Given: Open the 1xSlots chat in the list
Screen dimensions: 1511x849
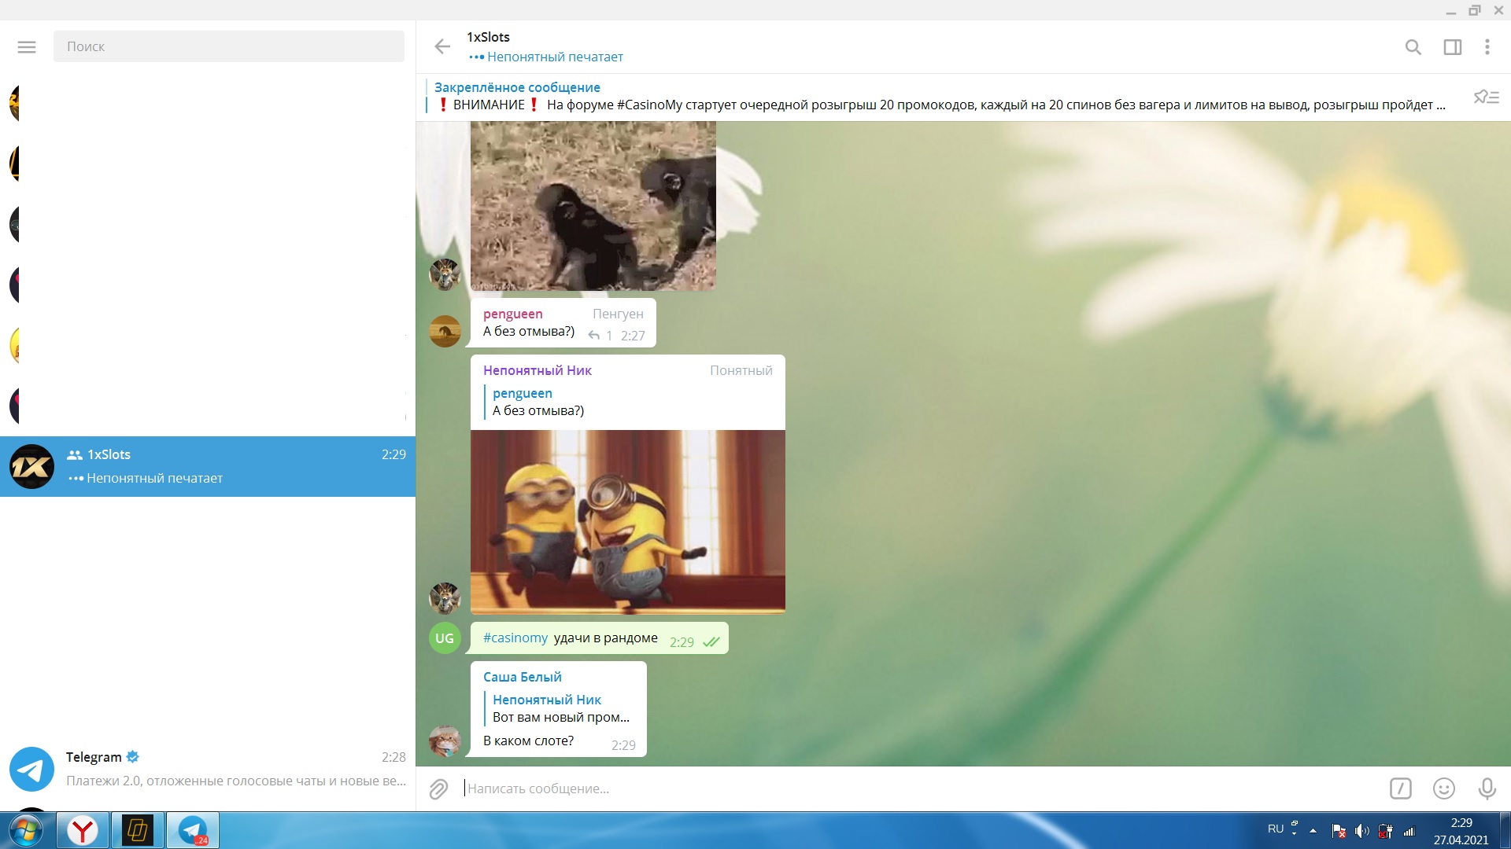Looking at the screenshot, I should coord(208,466).
